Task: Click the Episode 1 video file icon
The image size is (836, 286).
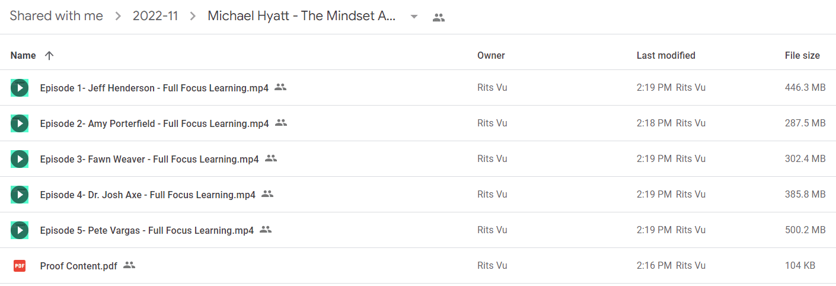Action: tap(20, 88)
